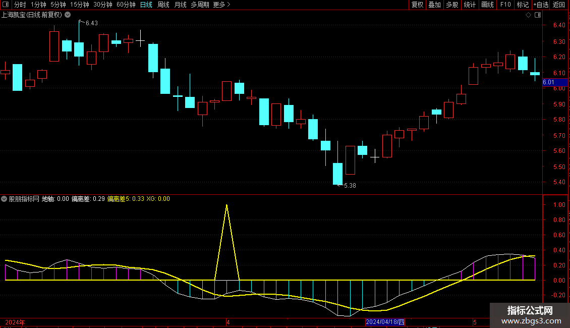This screenshot has height=328, width=570.
Task: Click the 5.38 low price label
Action: pos(350,186)
